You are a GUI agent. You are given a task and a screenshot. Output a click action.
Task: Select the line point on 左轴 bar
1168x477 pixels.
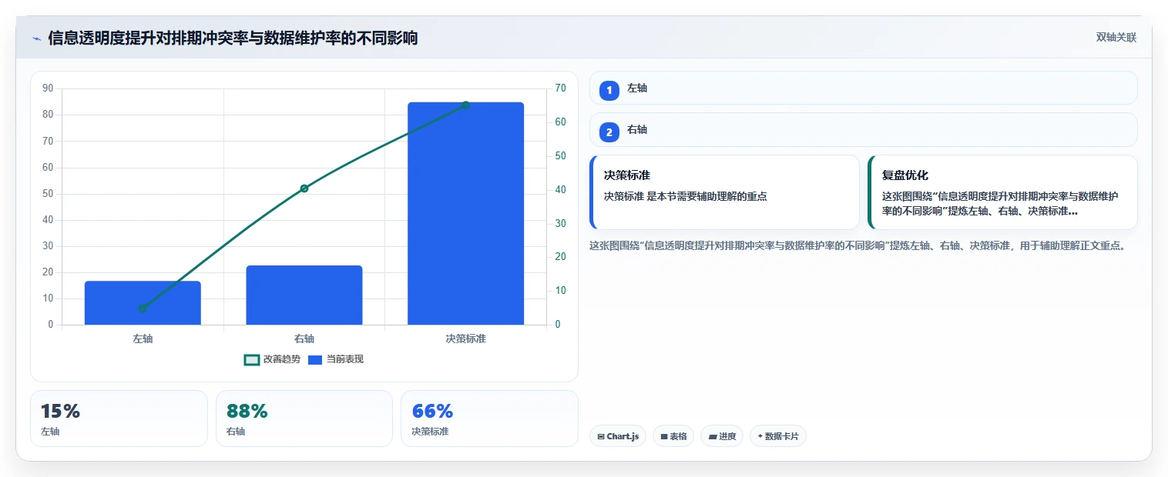point(143,309)
